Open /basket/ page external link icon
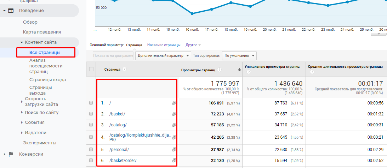The height and width of the screenshot is (168, 387). (x=174, y=114)
